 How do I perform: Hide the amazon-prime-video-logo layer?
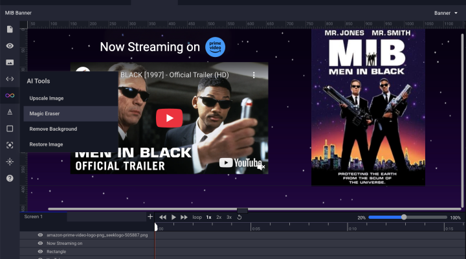pos(40,235)
